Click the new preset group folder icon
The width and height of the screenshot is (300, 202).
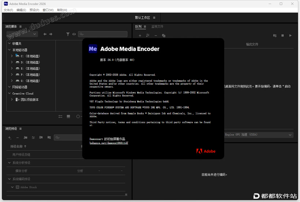25,137
